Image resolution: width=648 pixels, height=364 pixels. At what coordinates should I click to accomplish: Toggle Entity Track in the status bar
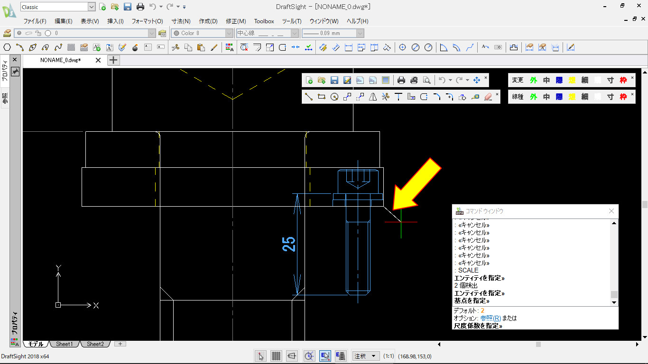point(340,356)
